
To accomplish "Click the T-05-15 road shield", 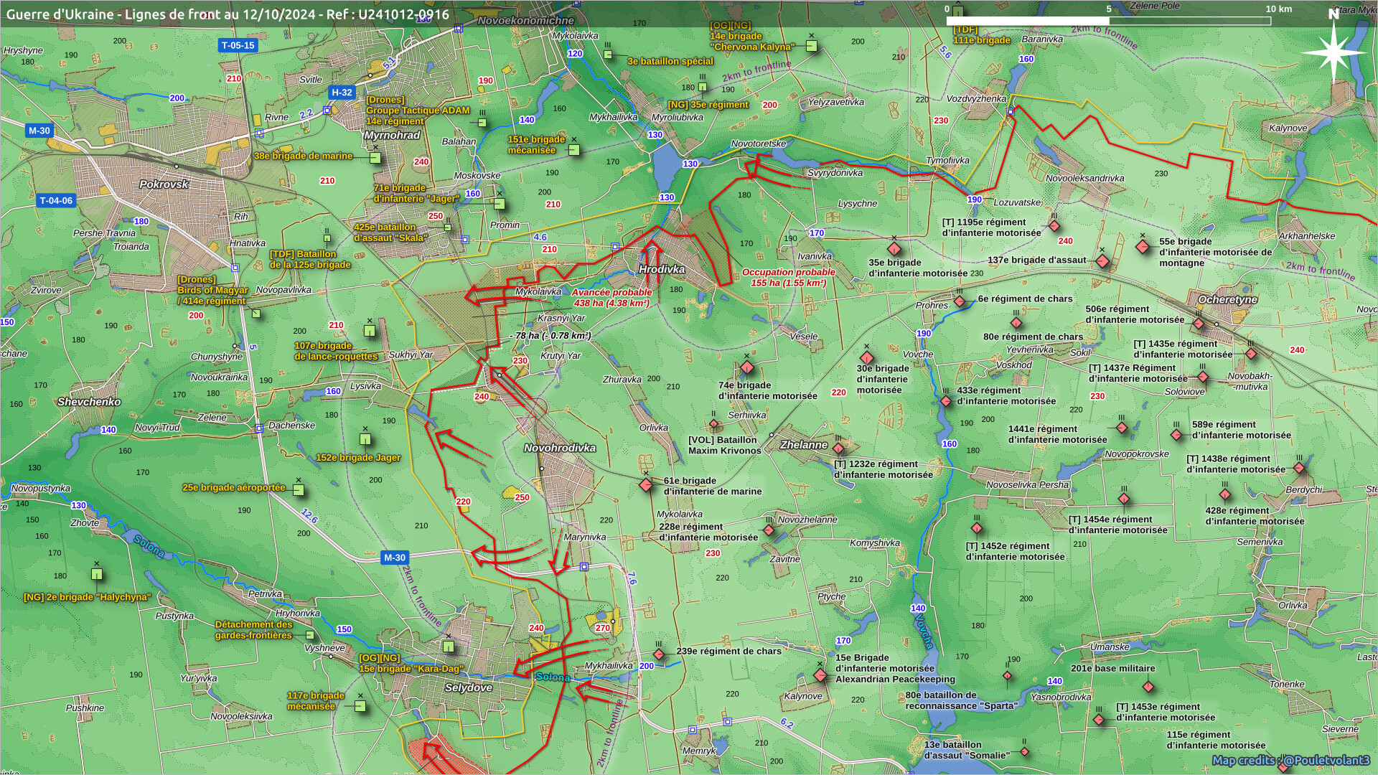I will click(238, 45).
